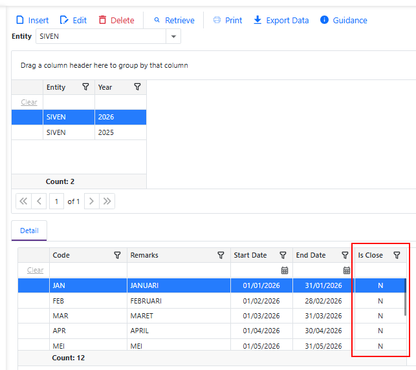Select the MAR code cell
Viewport: 416px width, 370px height.
point(89,316)
